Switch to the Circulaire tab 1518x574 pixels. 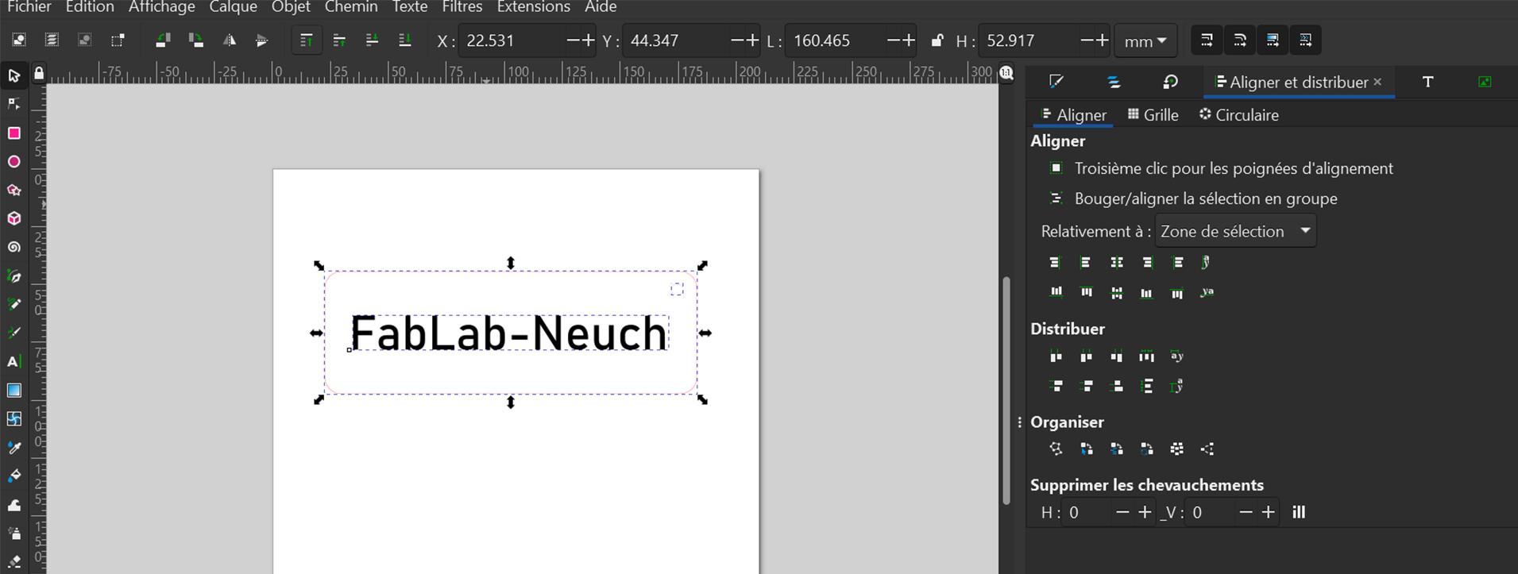click(1239, 115)
